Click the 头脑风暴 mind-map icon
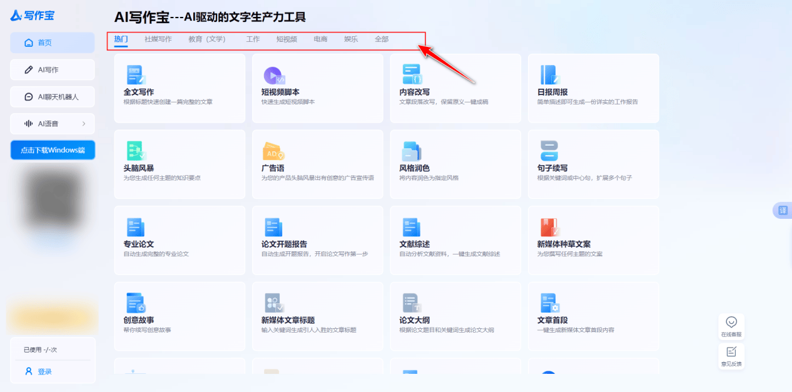The width and height of the screenshot is (792, 392). (x=136, y=151)
